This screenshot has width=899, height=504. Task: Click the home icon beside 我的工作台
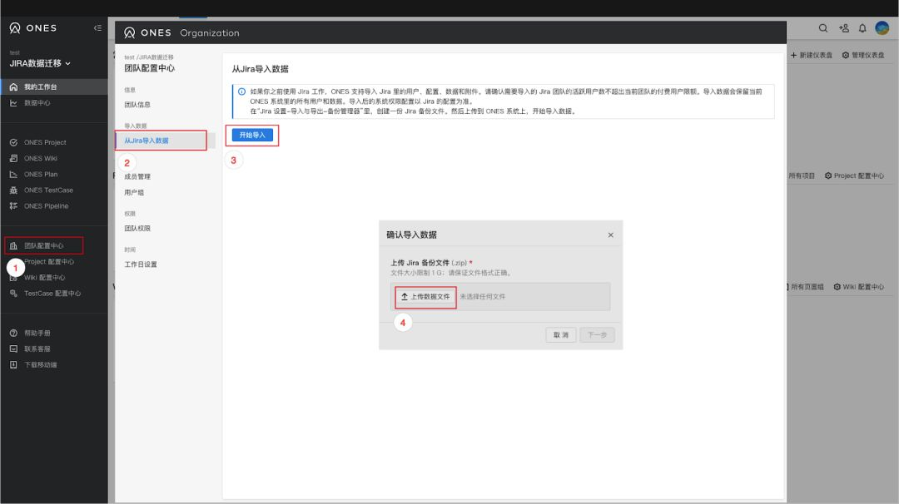[x=14, y=87]
